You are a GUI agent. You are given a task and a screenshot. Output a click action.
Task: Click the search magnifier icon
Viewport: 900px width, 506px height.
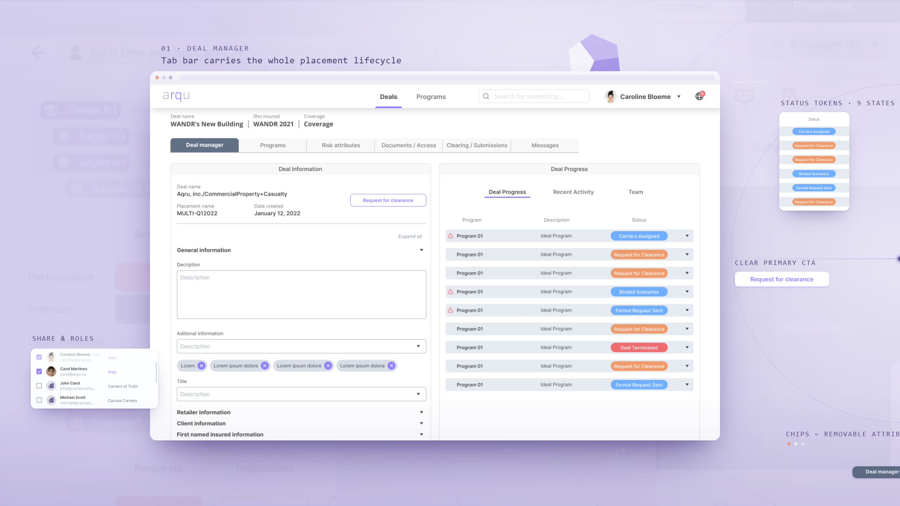tap(486, 96)
